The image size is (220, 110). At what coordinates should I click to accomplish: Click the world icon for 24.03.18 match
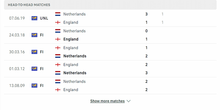(34, 35)
